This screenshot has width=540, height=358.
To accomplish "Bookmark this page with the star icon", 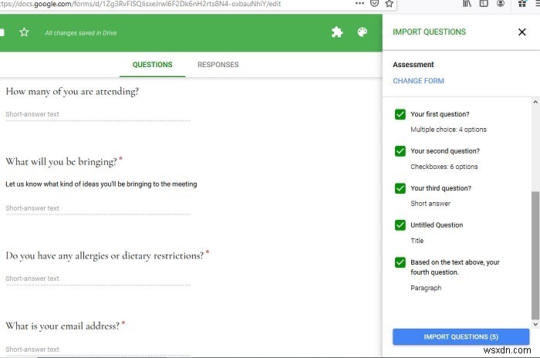I will tap(389, 3).
